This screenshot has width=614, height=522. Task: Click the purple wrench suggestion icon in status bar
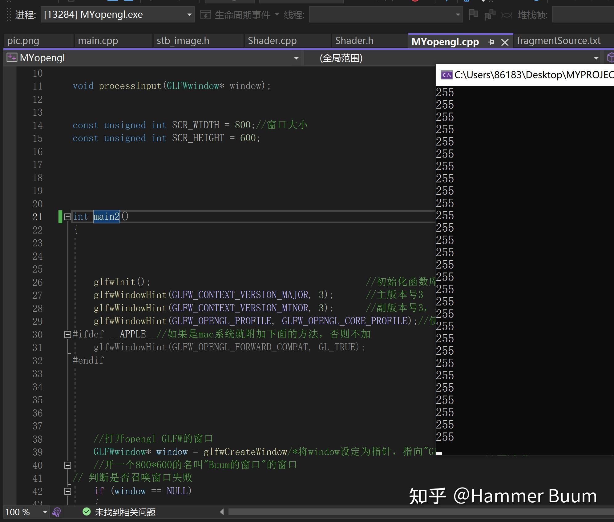tap(56, 512)
